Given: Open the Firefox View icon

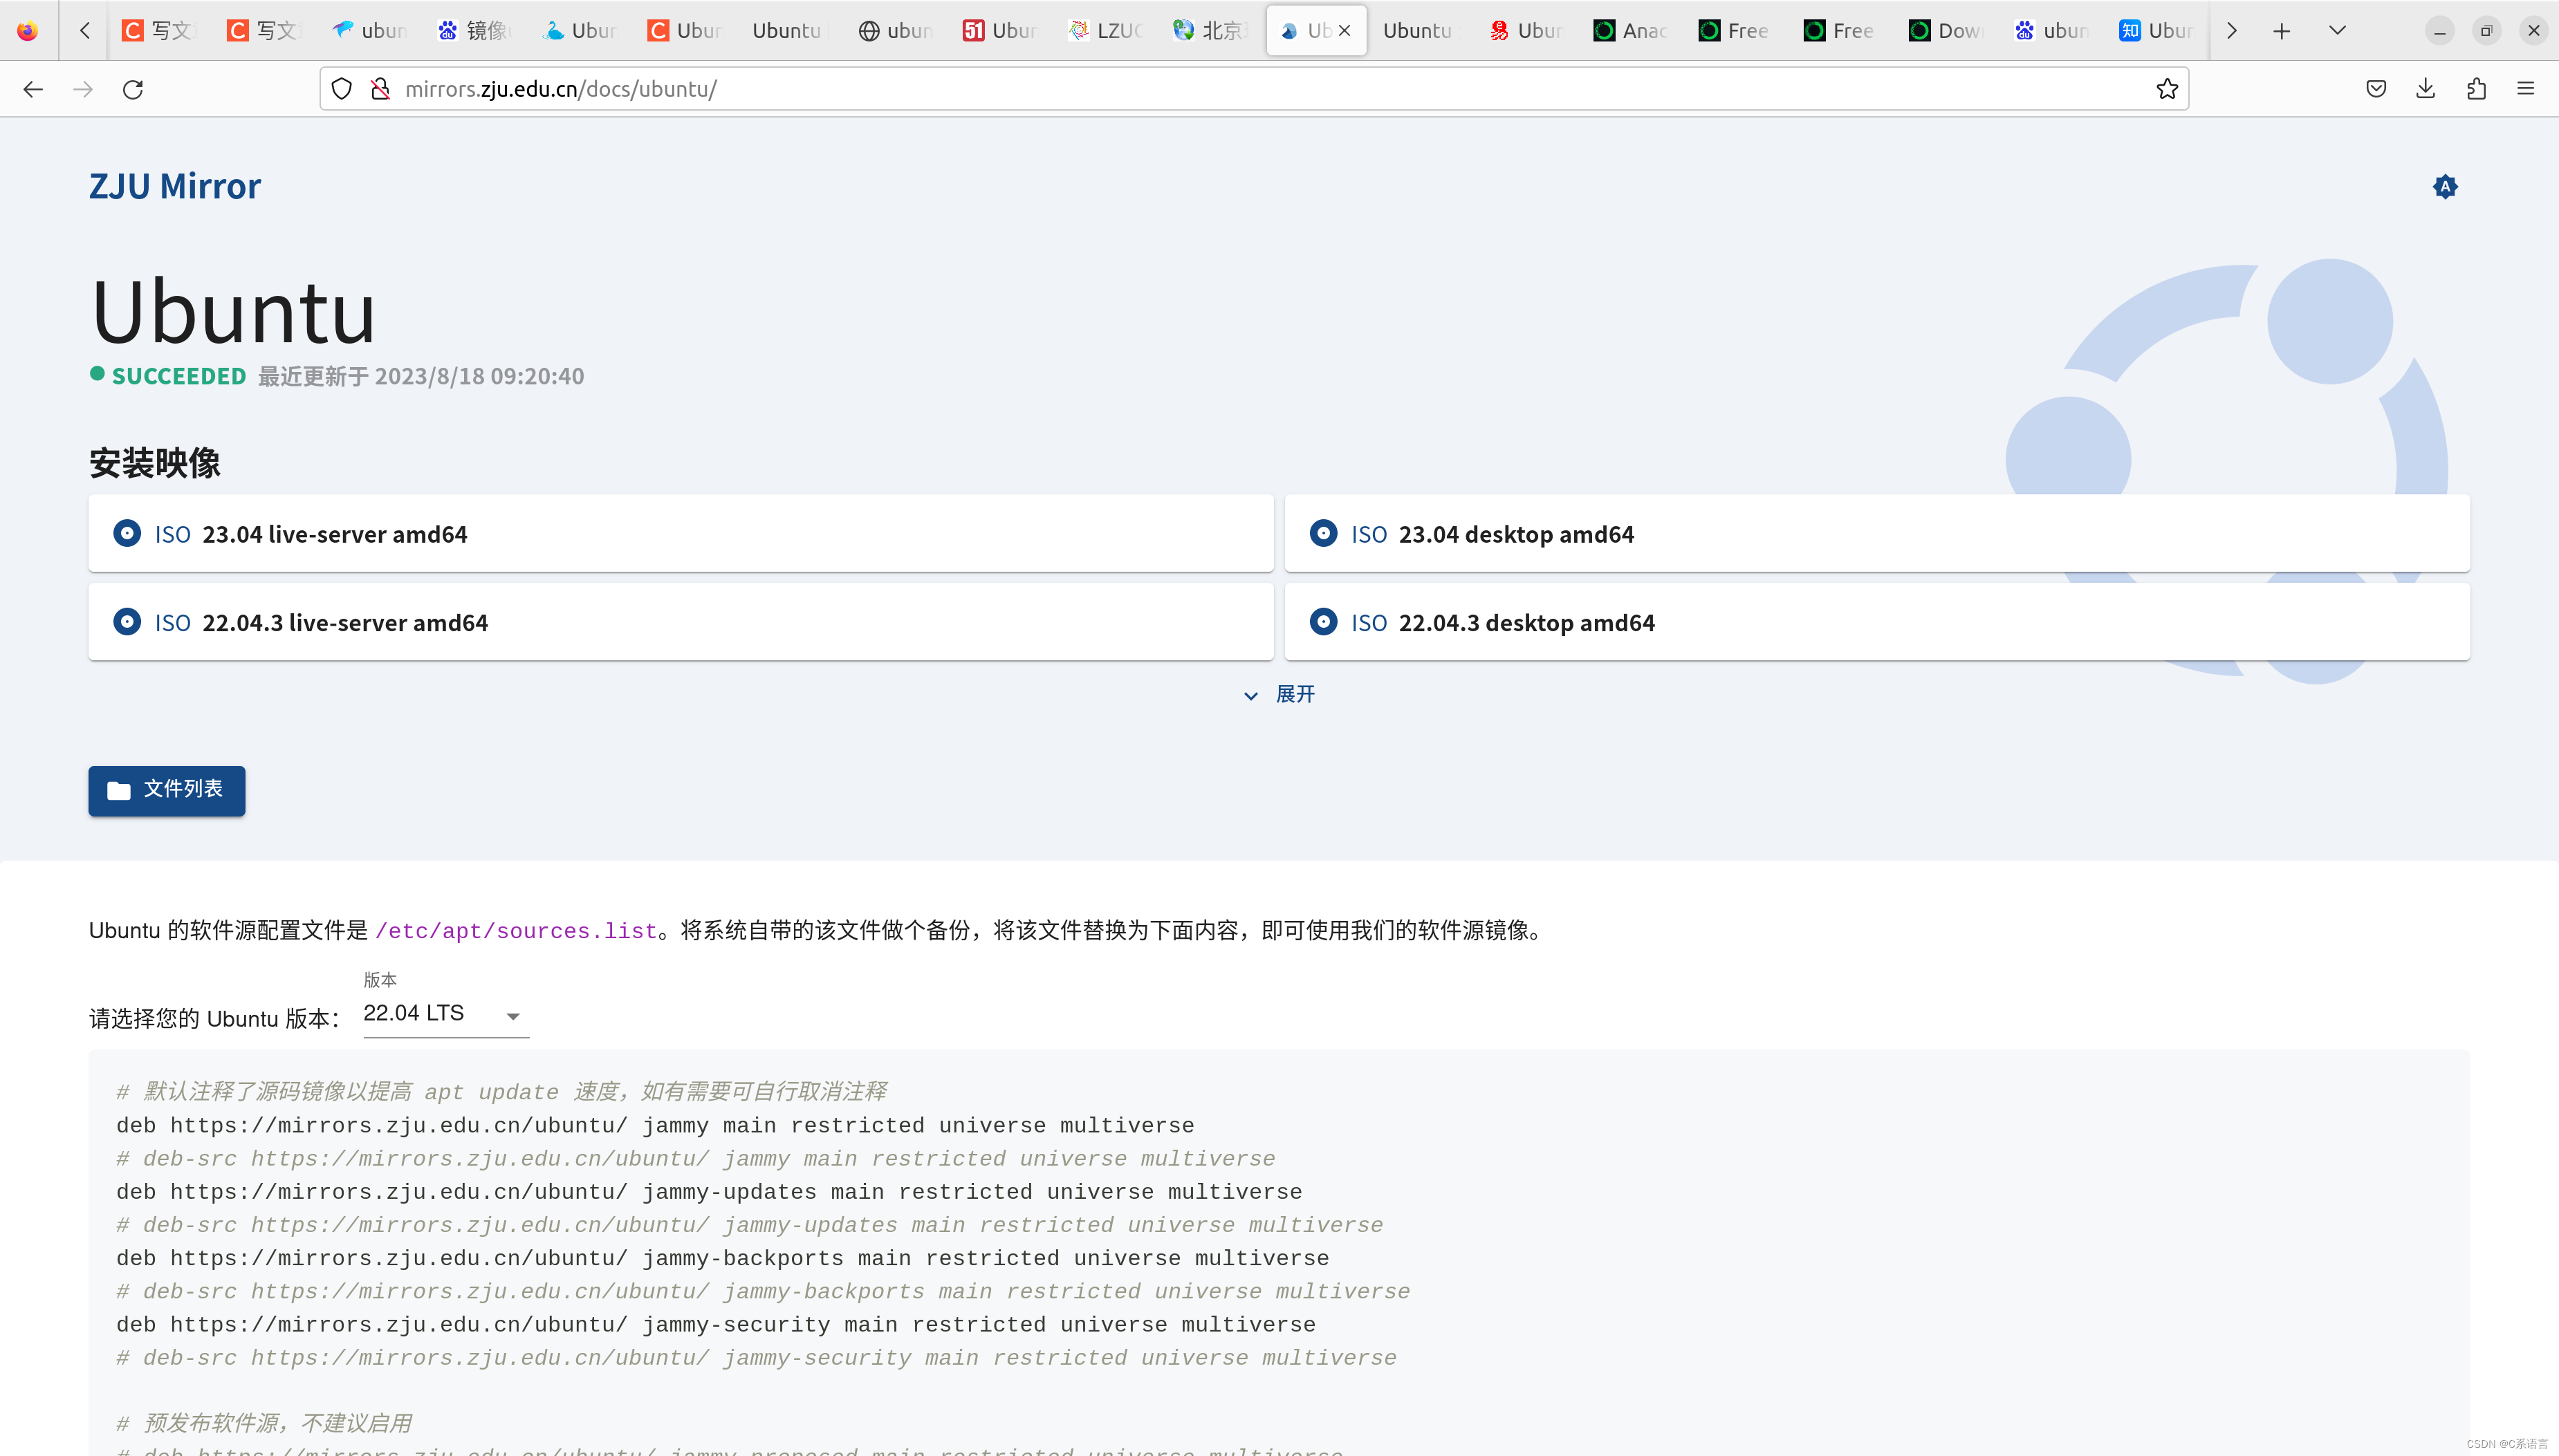Looking at the screenshot, I should [x=28, y=30].
